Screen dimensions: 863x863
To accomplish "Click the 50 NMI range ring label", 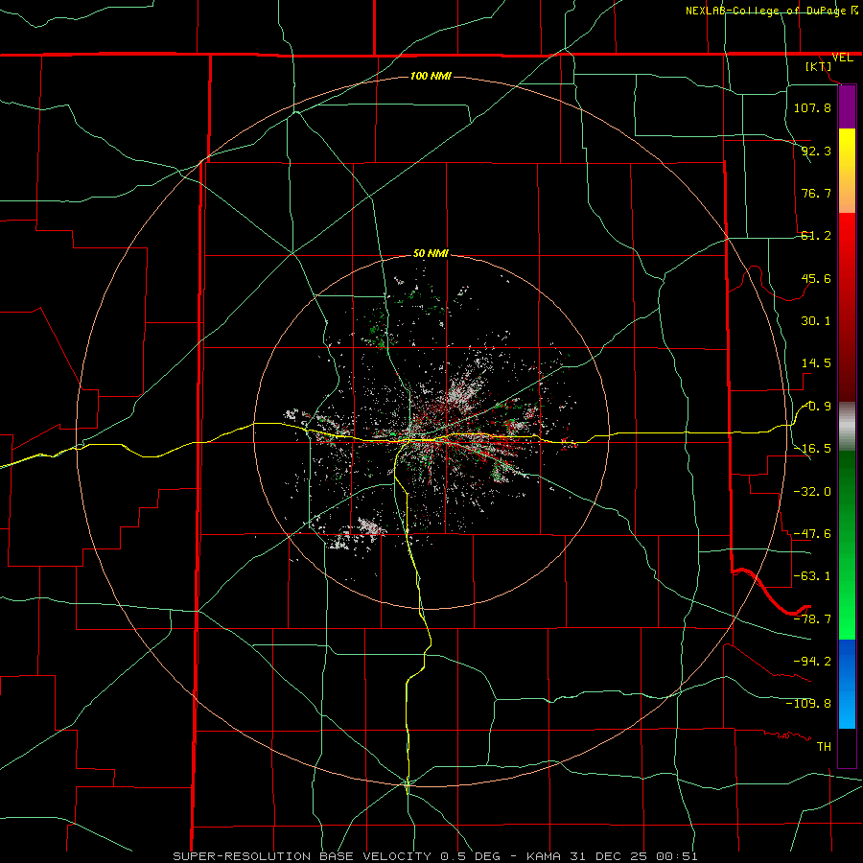I will (431, 253).
